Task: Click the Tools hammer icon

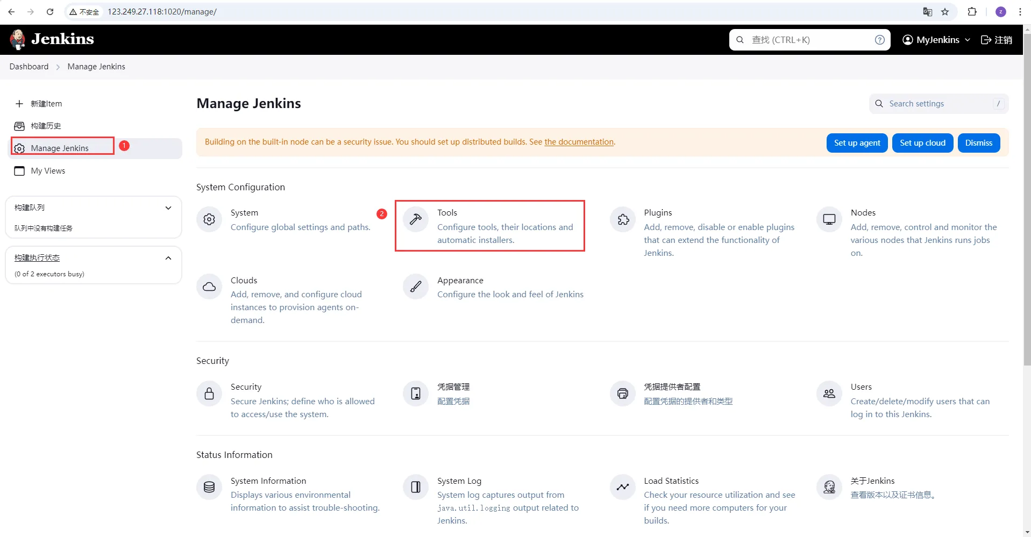Action: coord(416,219)
